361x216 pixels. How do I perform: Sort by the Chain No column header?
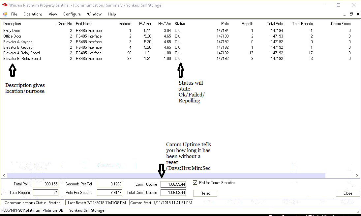pyautogui.click(x=65, y=24)
